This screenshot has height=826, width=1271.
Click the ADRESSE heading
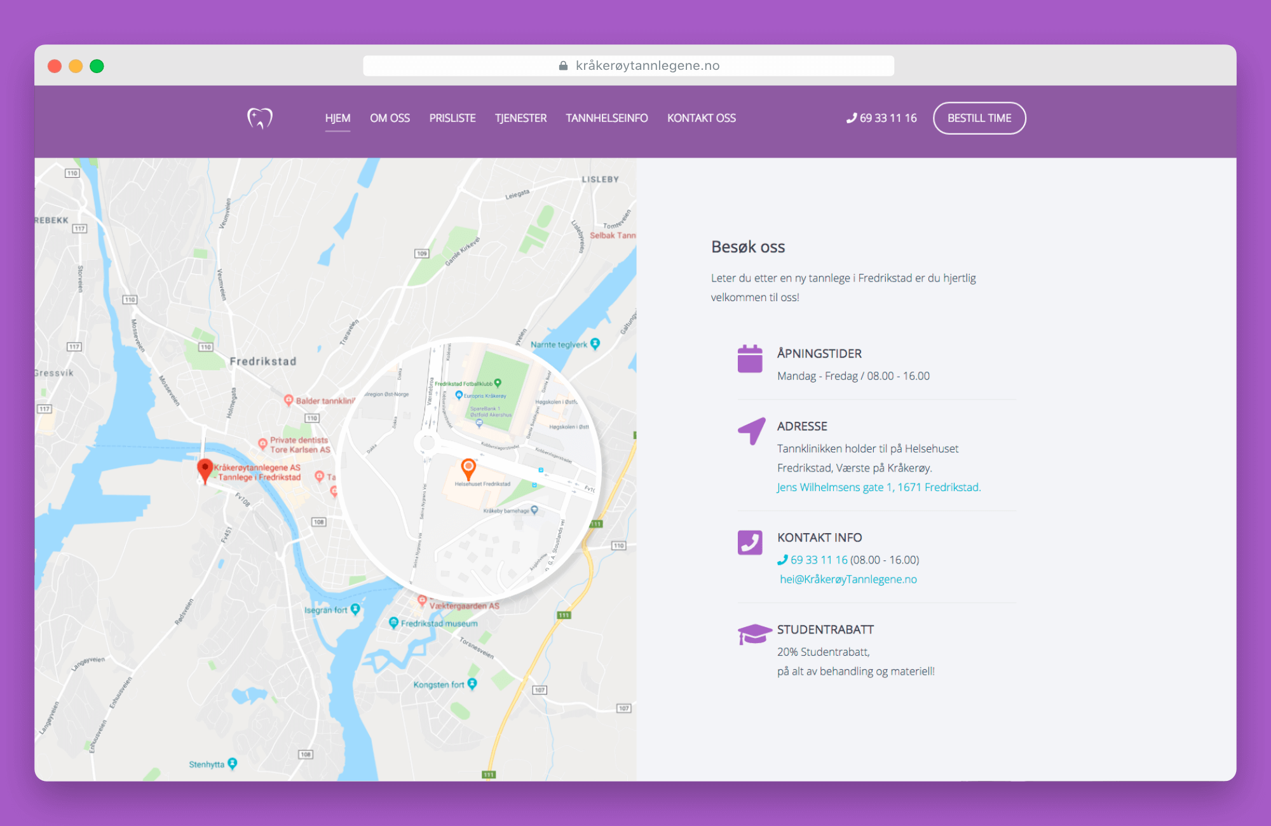click(802, 426)
